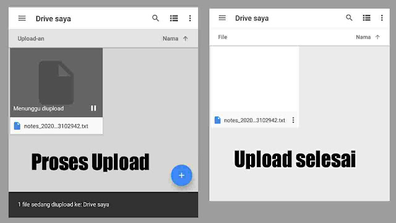Switch to list view in left Drive panel

(174, 18)
